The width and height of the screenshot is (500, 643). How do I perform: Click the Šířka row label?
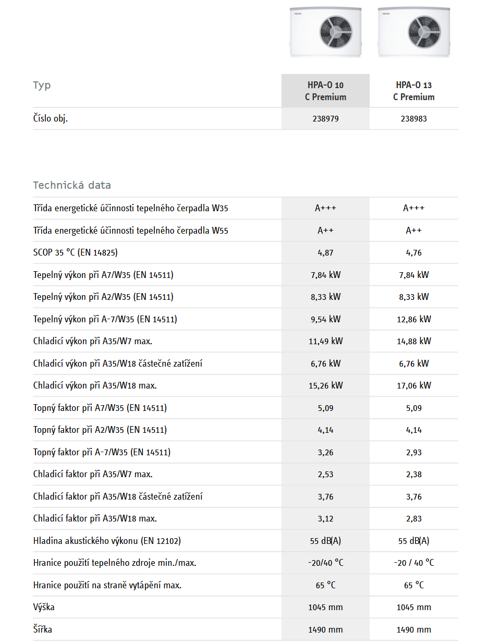(43, 629)
